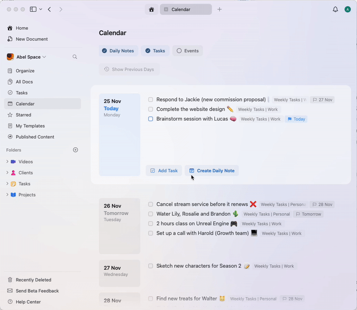Expand the Videos folder
Image resolution: width=357 pixels, height=310 pixels.
8,161
